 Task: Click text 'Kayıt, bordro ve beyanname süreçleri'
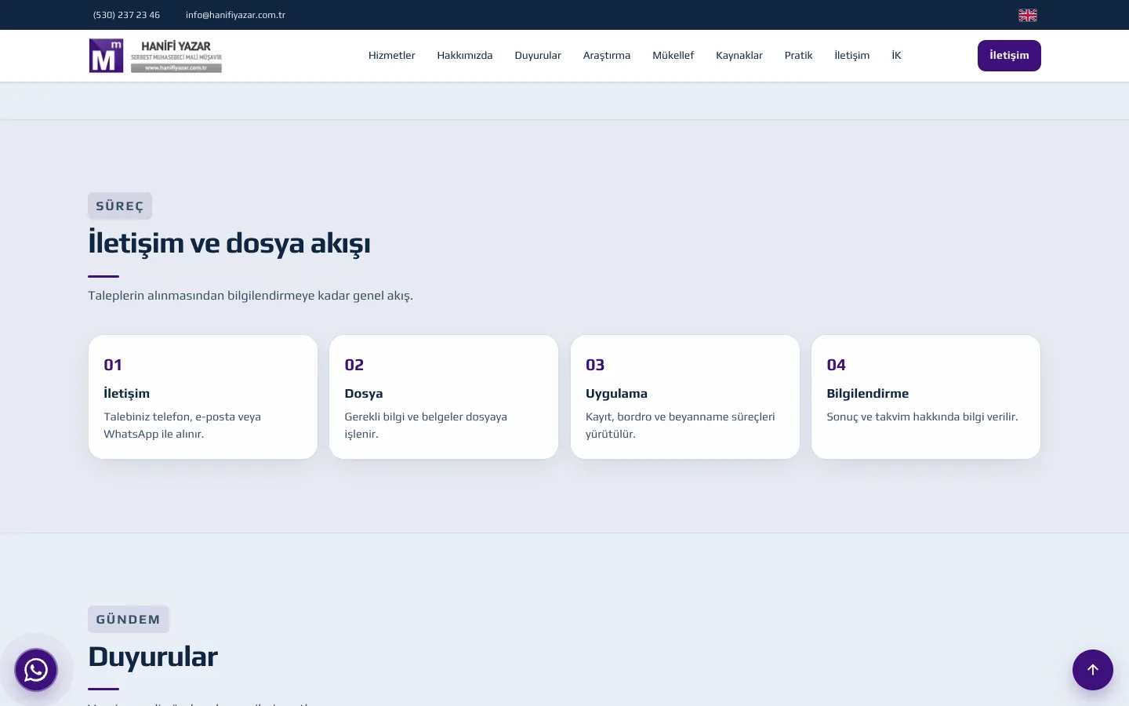click(680, 417)
